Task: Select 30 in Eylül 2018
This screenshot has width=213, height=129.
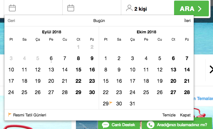Action: [92, 93]
